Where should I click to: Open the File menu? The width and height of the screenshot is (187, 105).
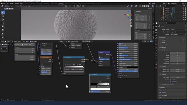tap(4, 3)
